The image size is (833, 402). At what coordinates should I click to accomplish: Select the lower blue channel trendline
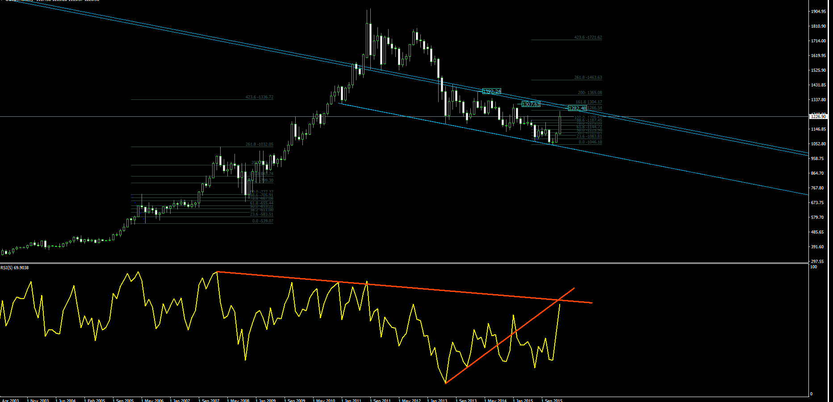pos(574,148)
